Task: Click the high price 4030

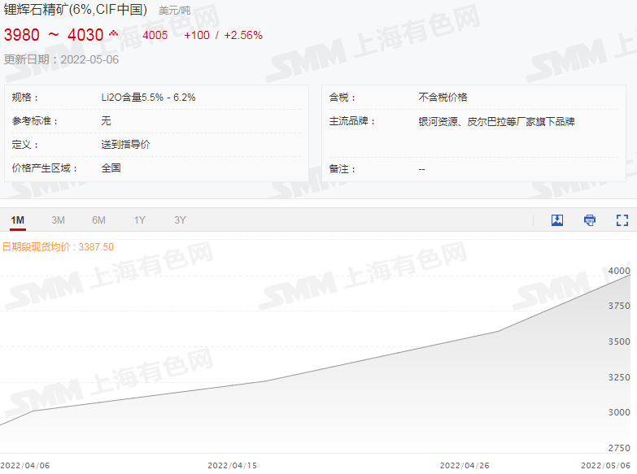Action: click(x=85, y=35)
